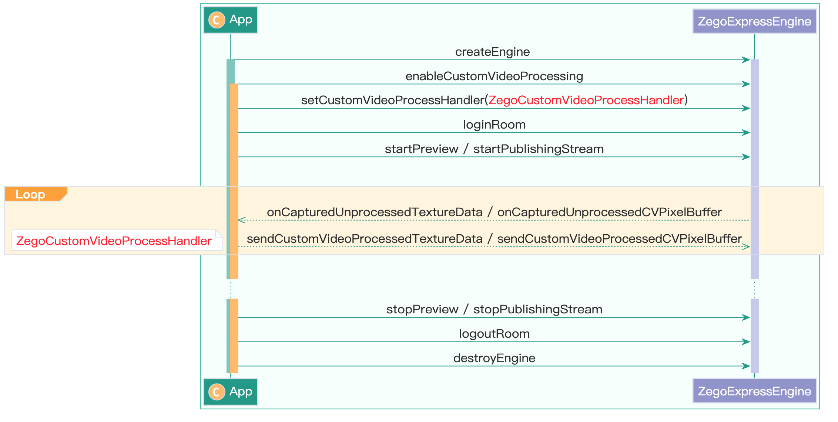
Task: Click the onCapturedUnprocessedTextureData callback label
Action: pyautogui.click(x=375, y=212)
